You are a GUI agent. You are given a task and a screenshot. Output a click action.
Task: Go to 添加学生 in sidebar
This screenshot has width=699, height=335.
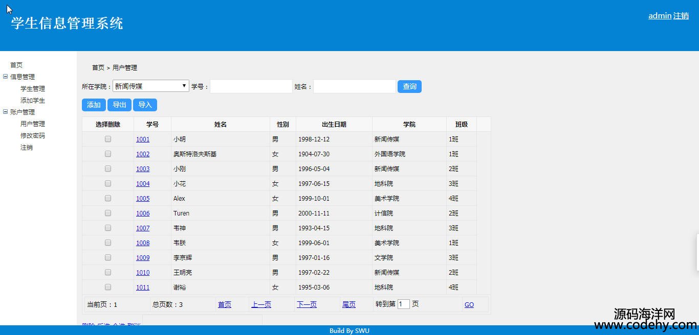tap(33, 101)
